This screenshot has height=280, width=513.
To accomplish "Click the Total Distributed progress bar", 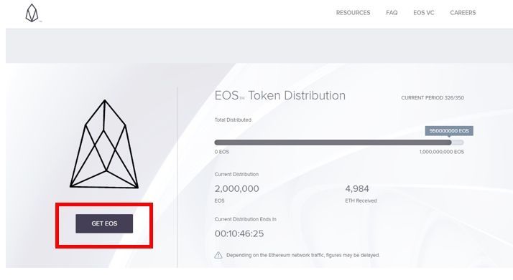I will 339,143.
